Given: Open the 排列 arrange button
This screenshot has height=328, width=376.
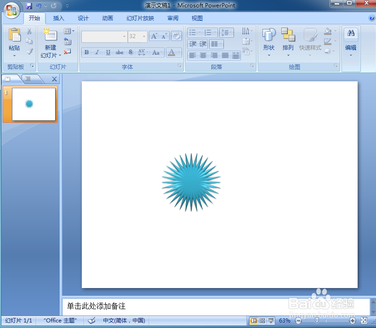Looking at the screenshot, I should click(288, 42).
